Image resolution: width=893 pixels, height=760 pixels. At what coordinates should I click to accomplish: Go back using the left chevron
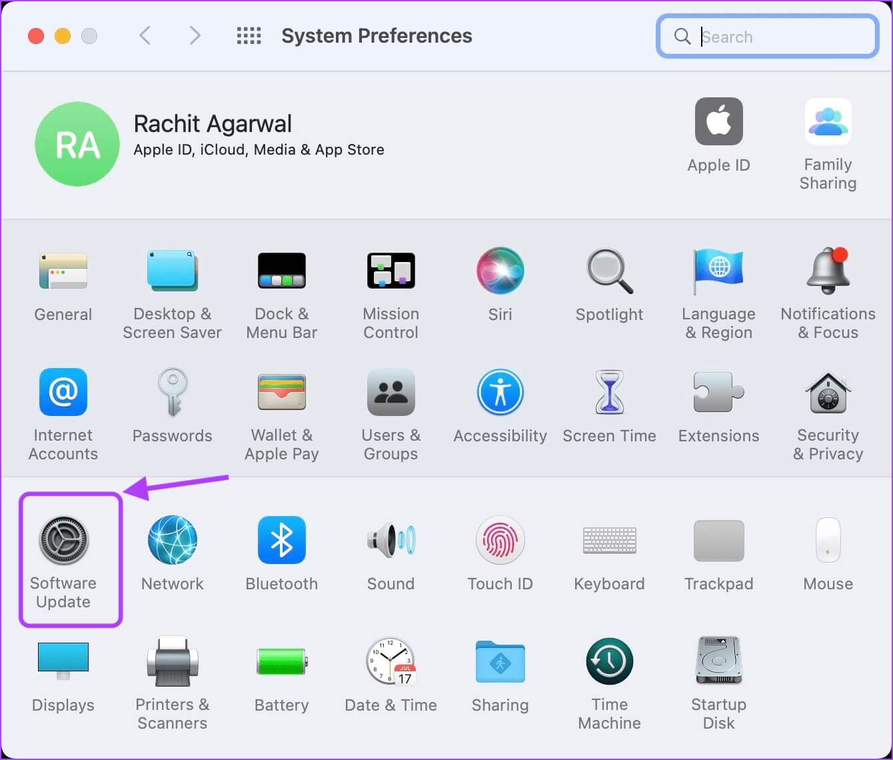[145, 36]
